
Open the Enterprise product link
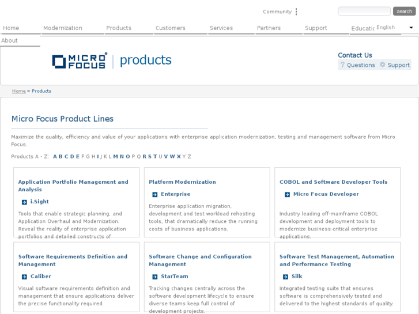tap(176, 194)
